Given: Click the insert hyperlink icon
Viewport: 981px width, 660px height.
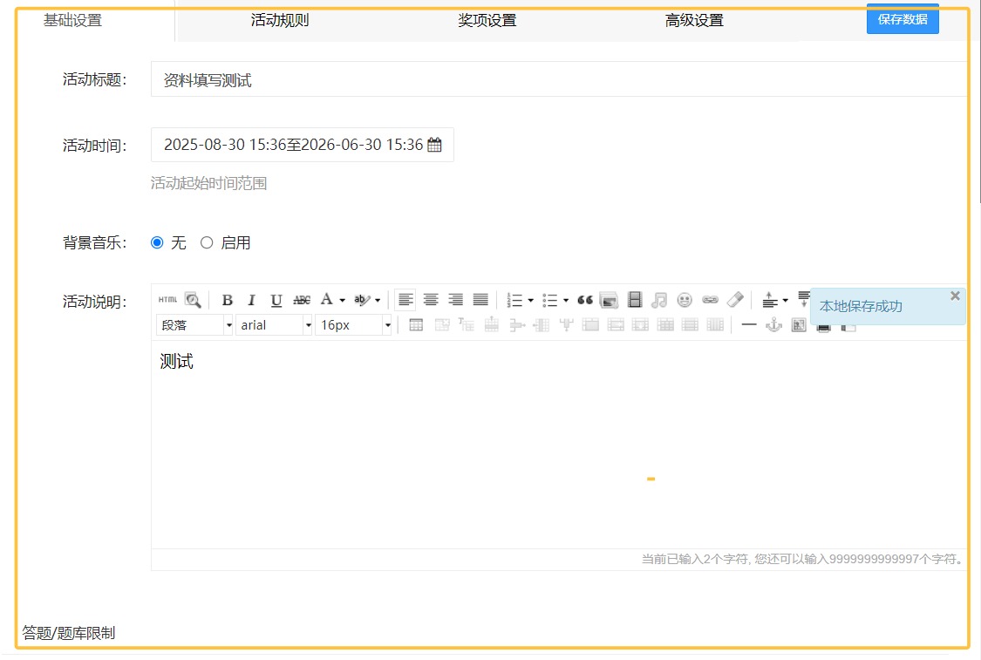Looking at the screenshot, I should coord(710,300).
